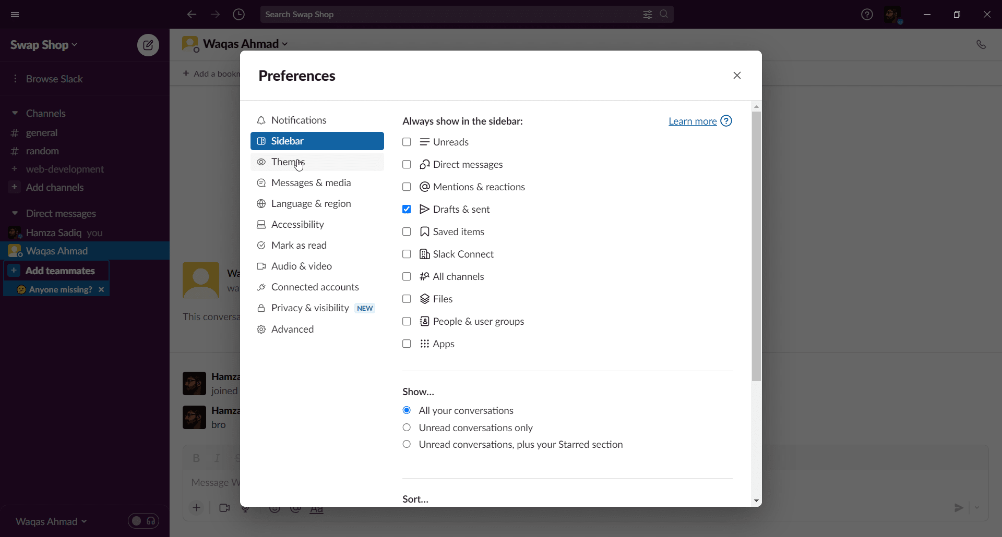The height and width of the screenshot is (537, 1002).
Task: Open search filter options icon
Action: (x=648, y=14)
